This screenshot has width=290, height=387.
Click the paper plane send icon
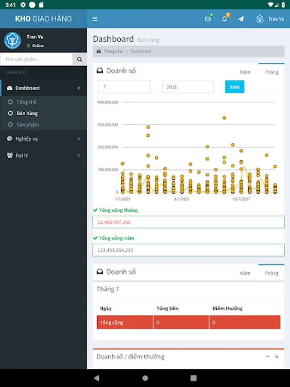pos(241,19)
